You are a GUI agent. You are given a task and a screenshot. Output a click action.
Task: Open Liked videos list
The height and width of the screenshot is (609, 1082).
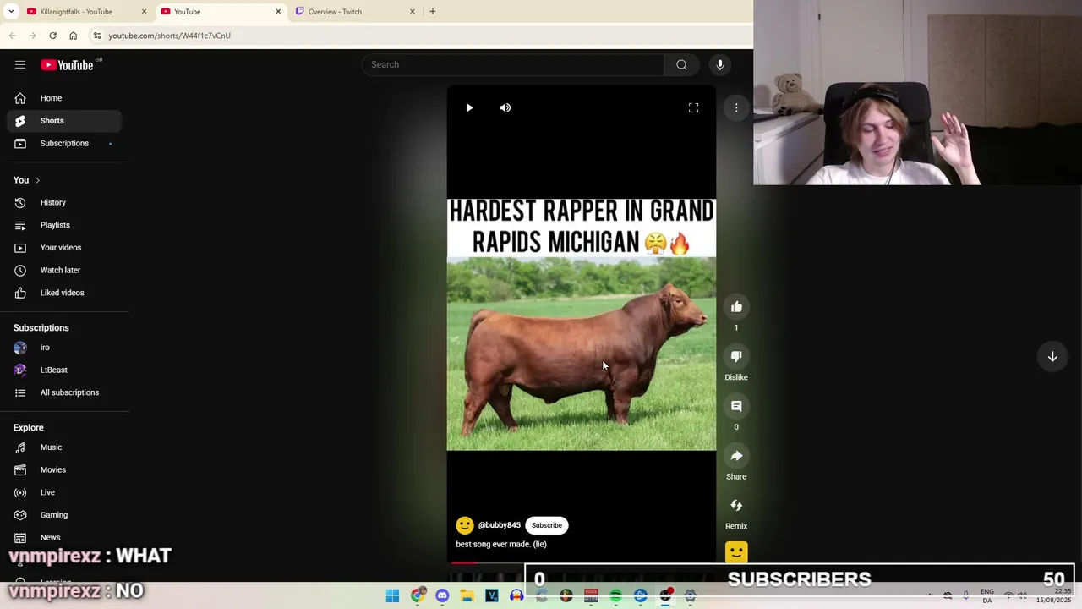(x=64, y=293)
